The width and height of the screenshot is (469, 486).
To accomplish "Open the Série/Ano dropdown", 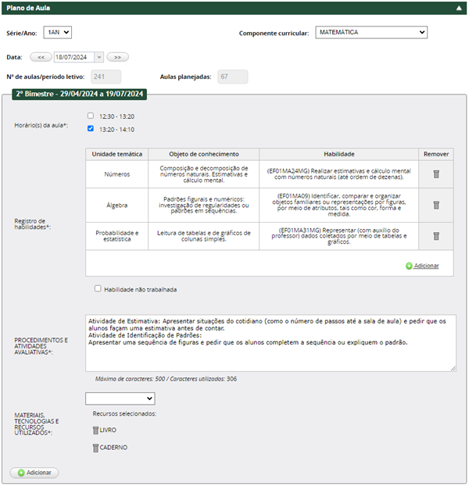I will click(x=58, y=32).
